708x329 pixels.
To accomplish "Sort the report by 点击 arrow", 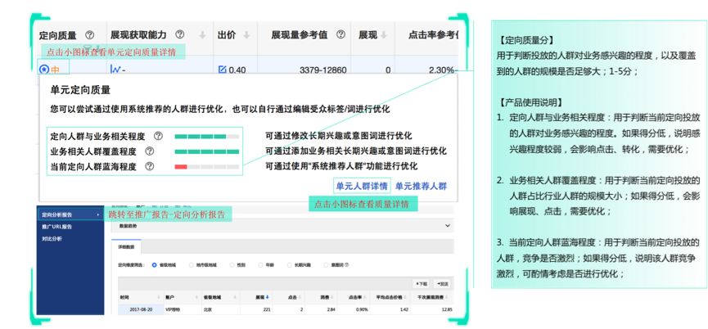I will coord(300,297).
